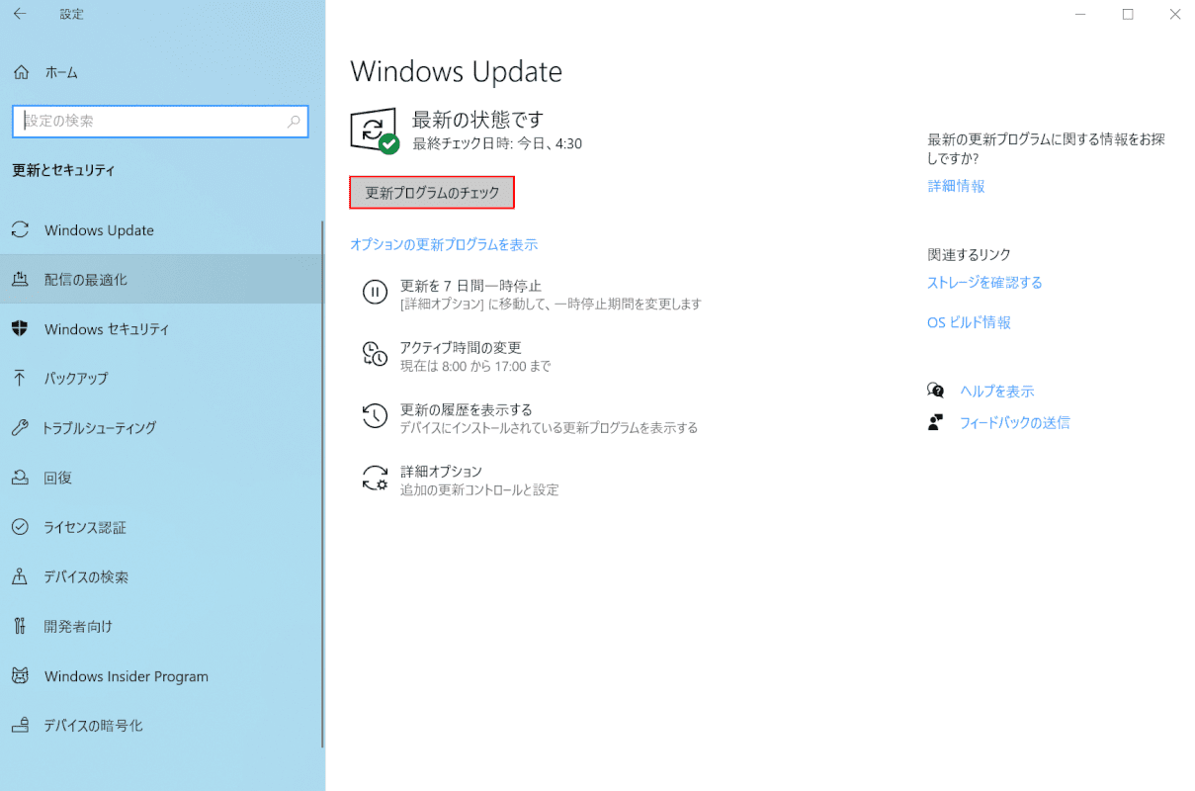The width and height of the screenshot is (1195, 791).
Task: Click フィードバックの送信 link
Action: [x=1015, y=422]
